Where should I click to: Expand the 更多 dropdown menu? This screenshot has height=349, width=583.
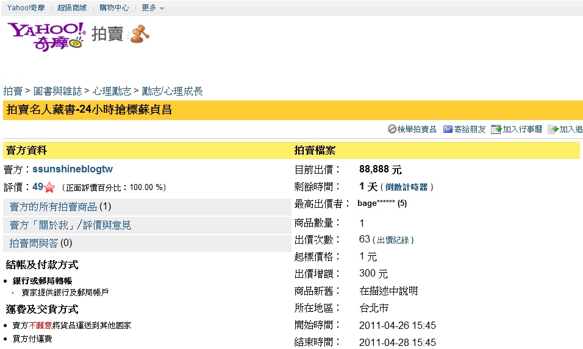click(x=152, y=8)
